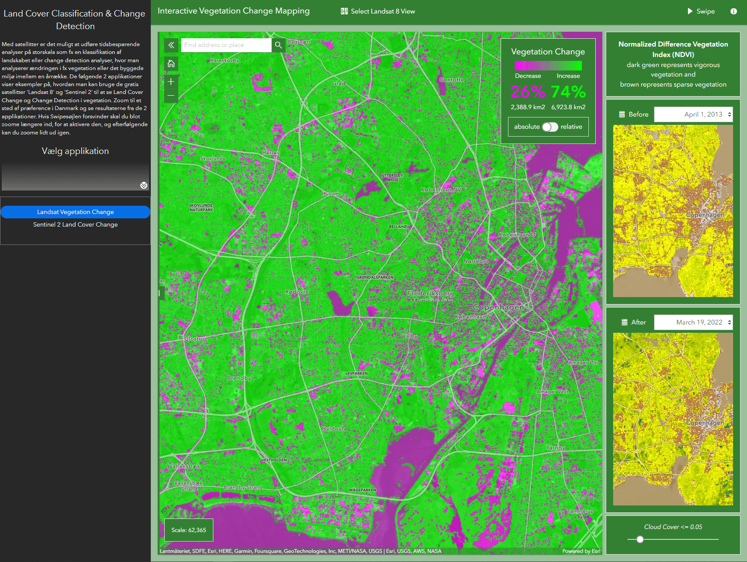This screenshot has width=747, height=562.
Task: Click Select Landsat 8 View button
Action: [x=378, y=11]
